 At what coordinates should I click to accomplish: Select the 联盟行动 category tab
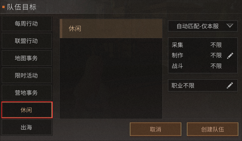[27, 41]
